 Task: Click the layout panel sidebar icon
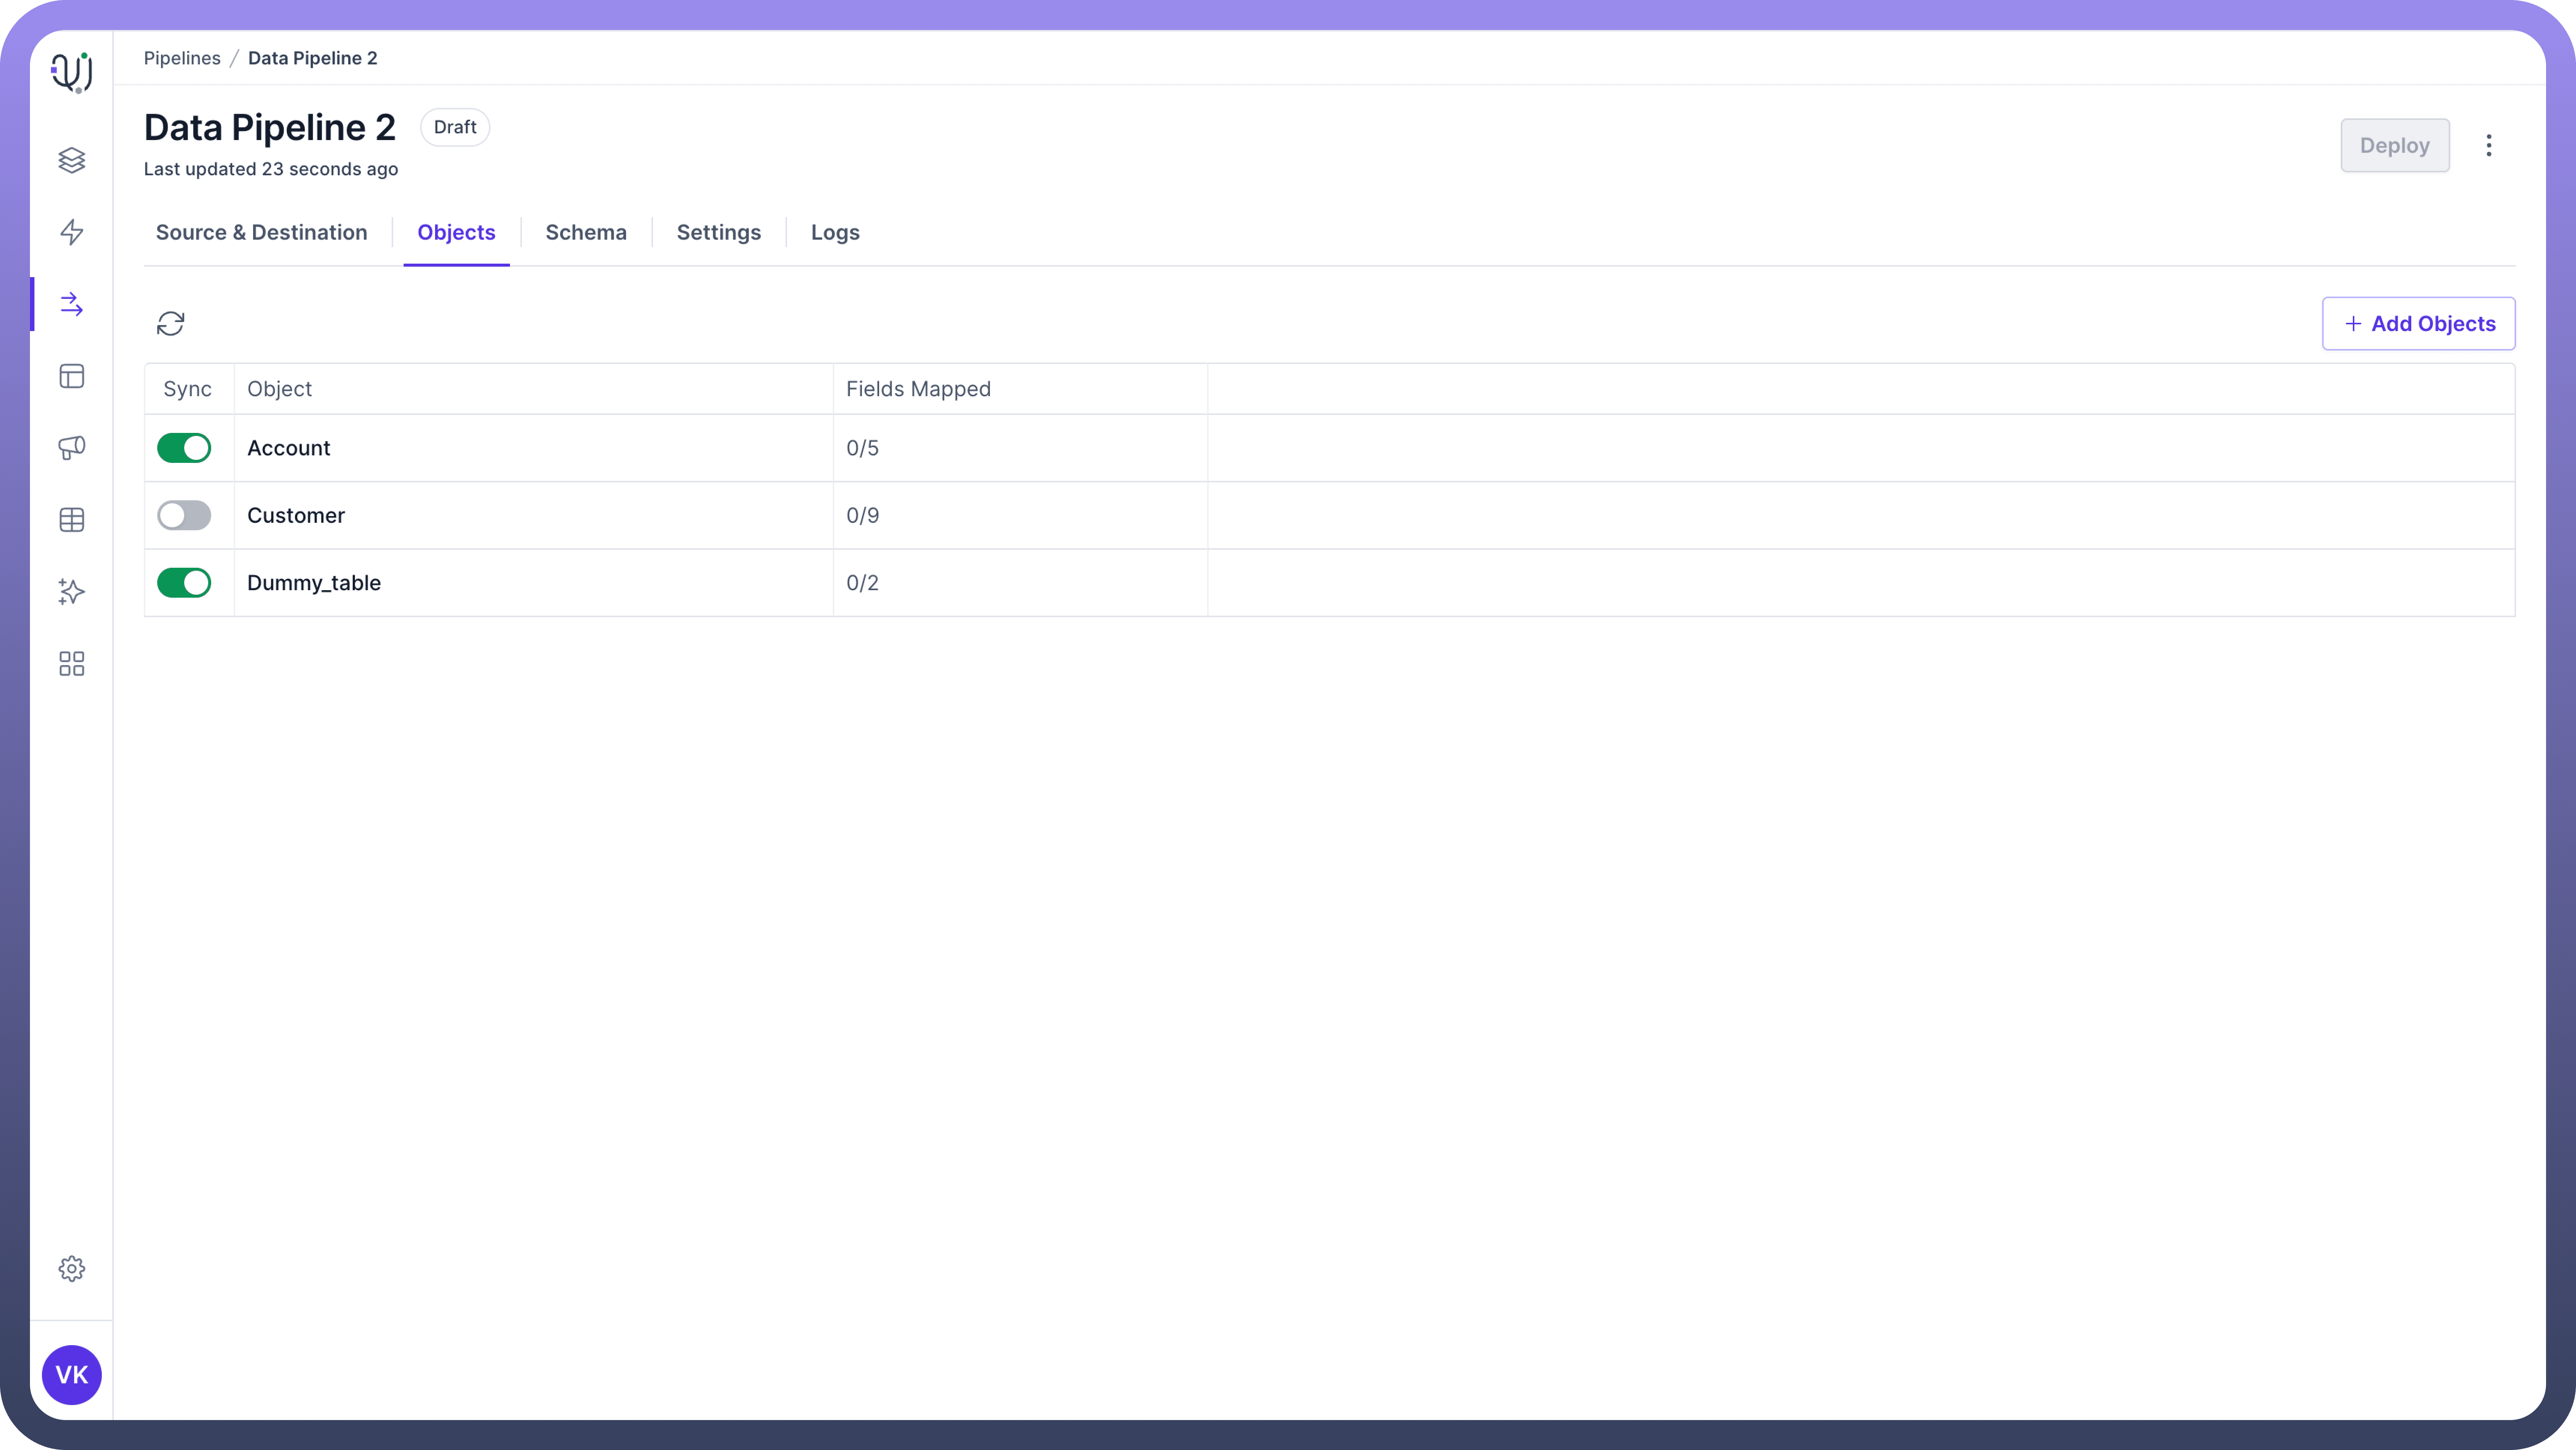click(x=71, y=376)
